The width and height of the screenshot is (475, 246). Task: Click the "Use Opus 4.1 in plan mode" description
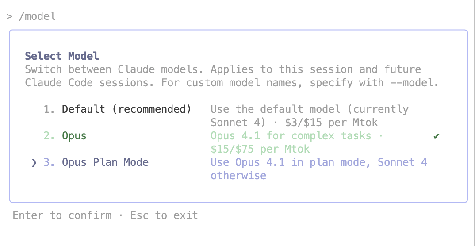coord(291,162)
